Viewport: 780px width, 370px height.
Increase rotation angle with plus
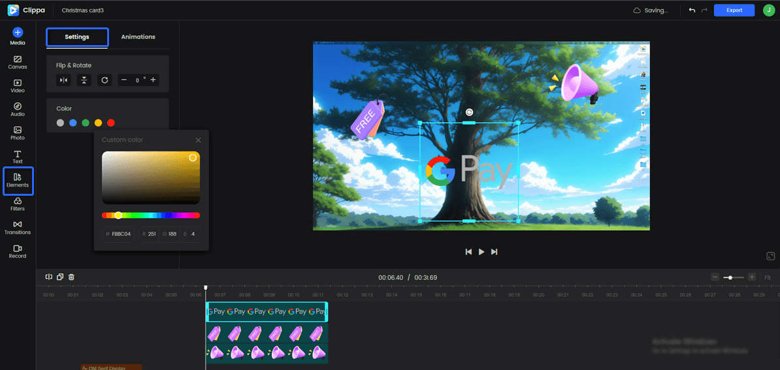[x=153, y=80]
